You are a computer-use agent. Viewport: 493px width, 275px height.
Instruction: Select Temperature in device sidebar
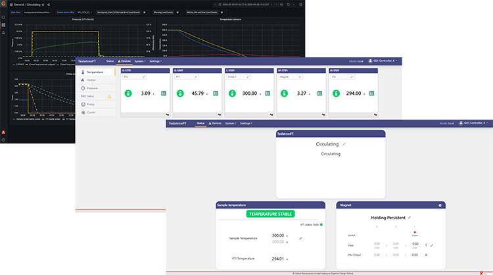pos(97,72)
